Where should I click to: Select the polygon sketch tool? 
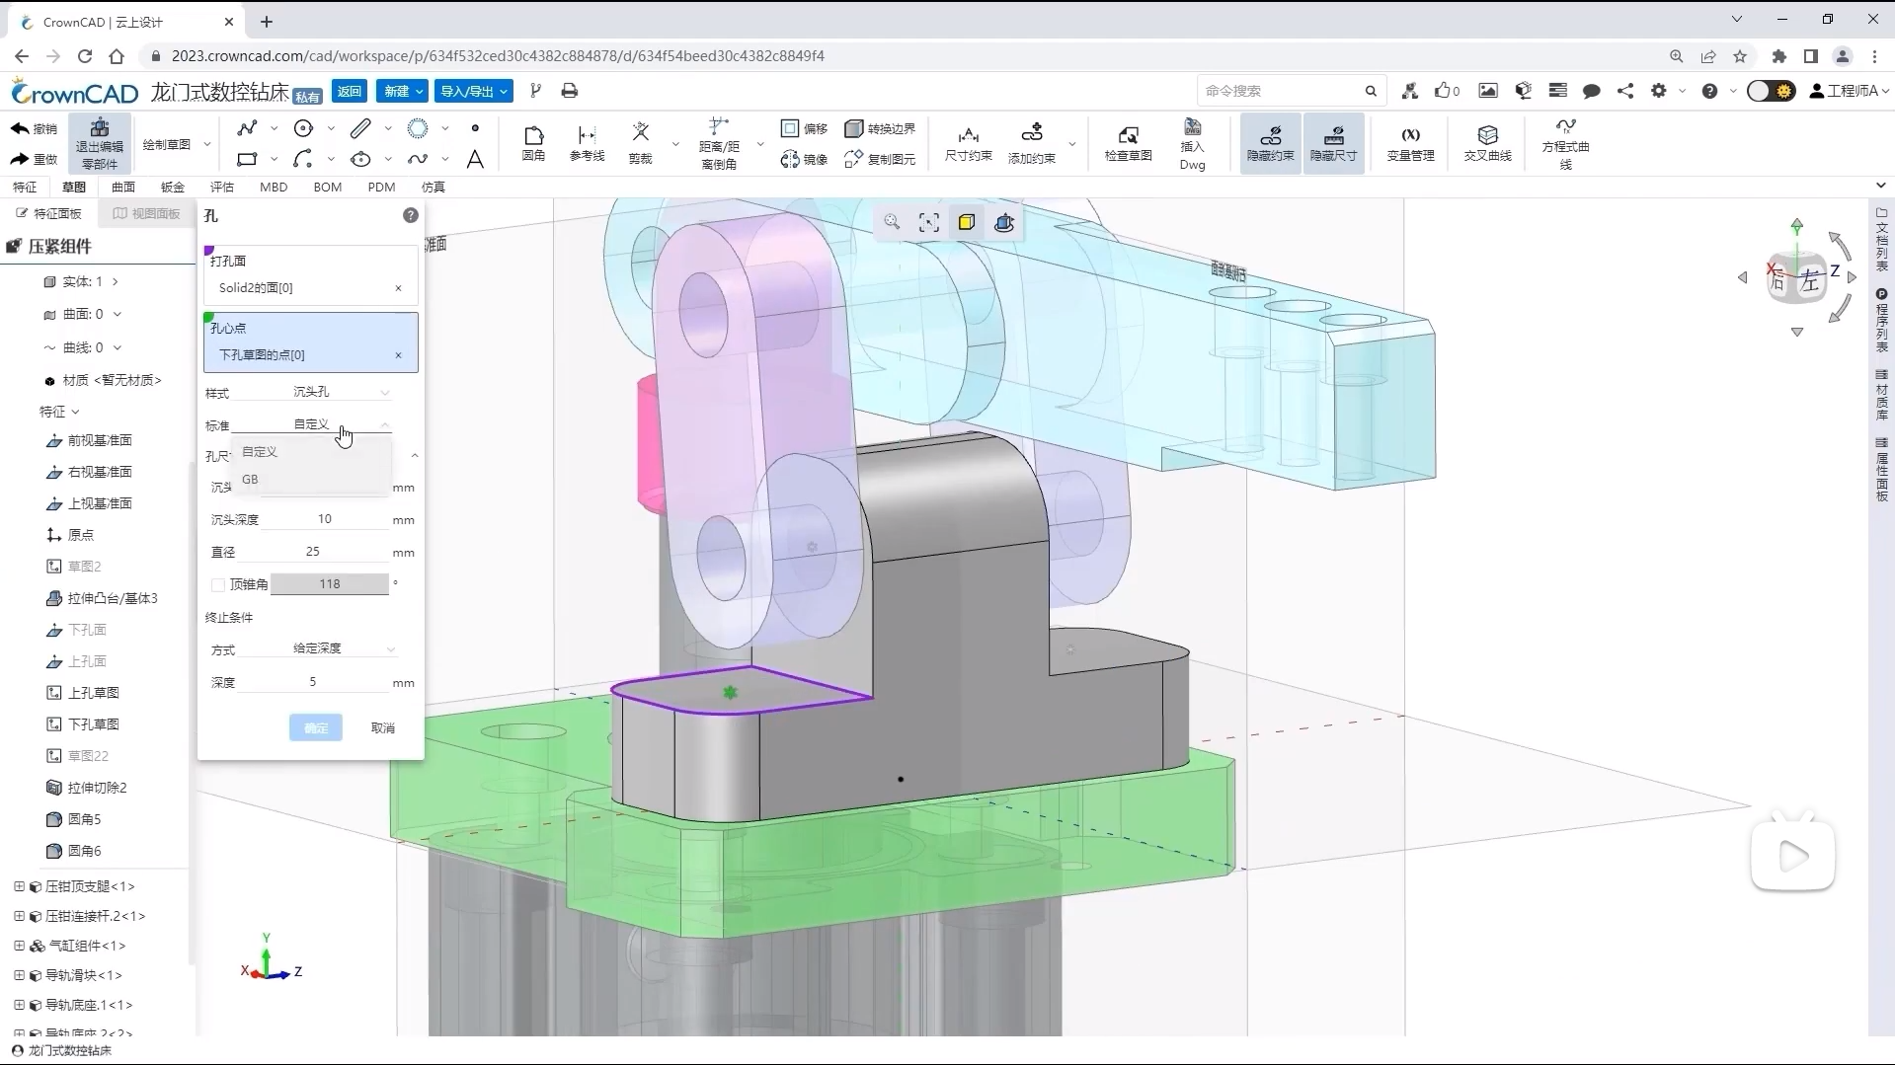tap(418, 128)
